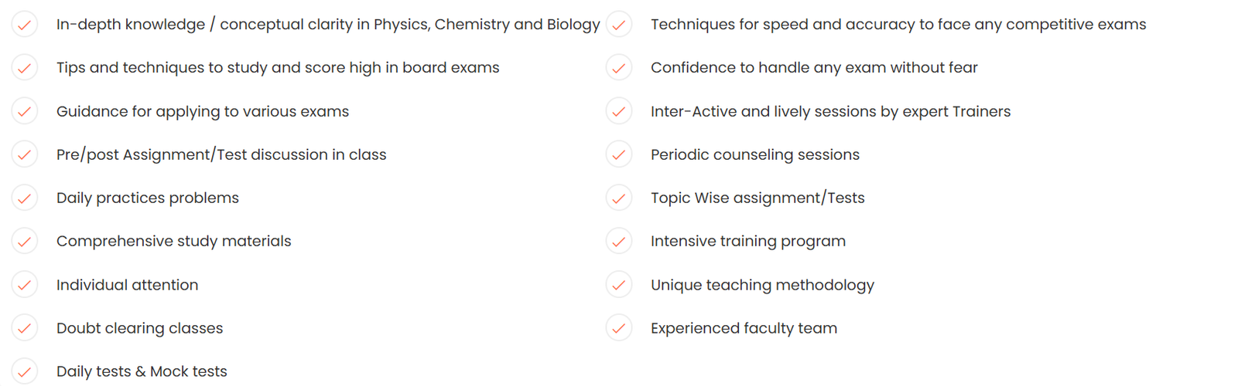Screen dimensions: 1238x386
Task: Select check icon beside Comprehensive study materials
Action: (x=25, y=242)
